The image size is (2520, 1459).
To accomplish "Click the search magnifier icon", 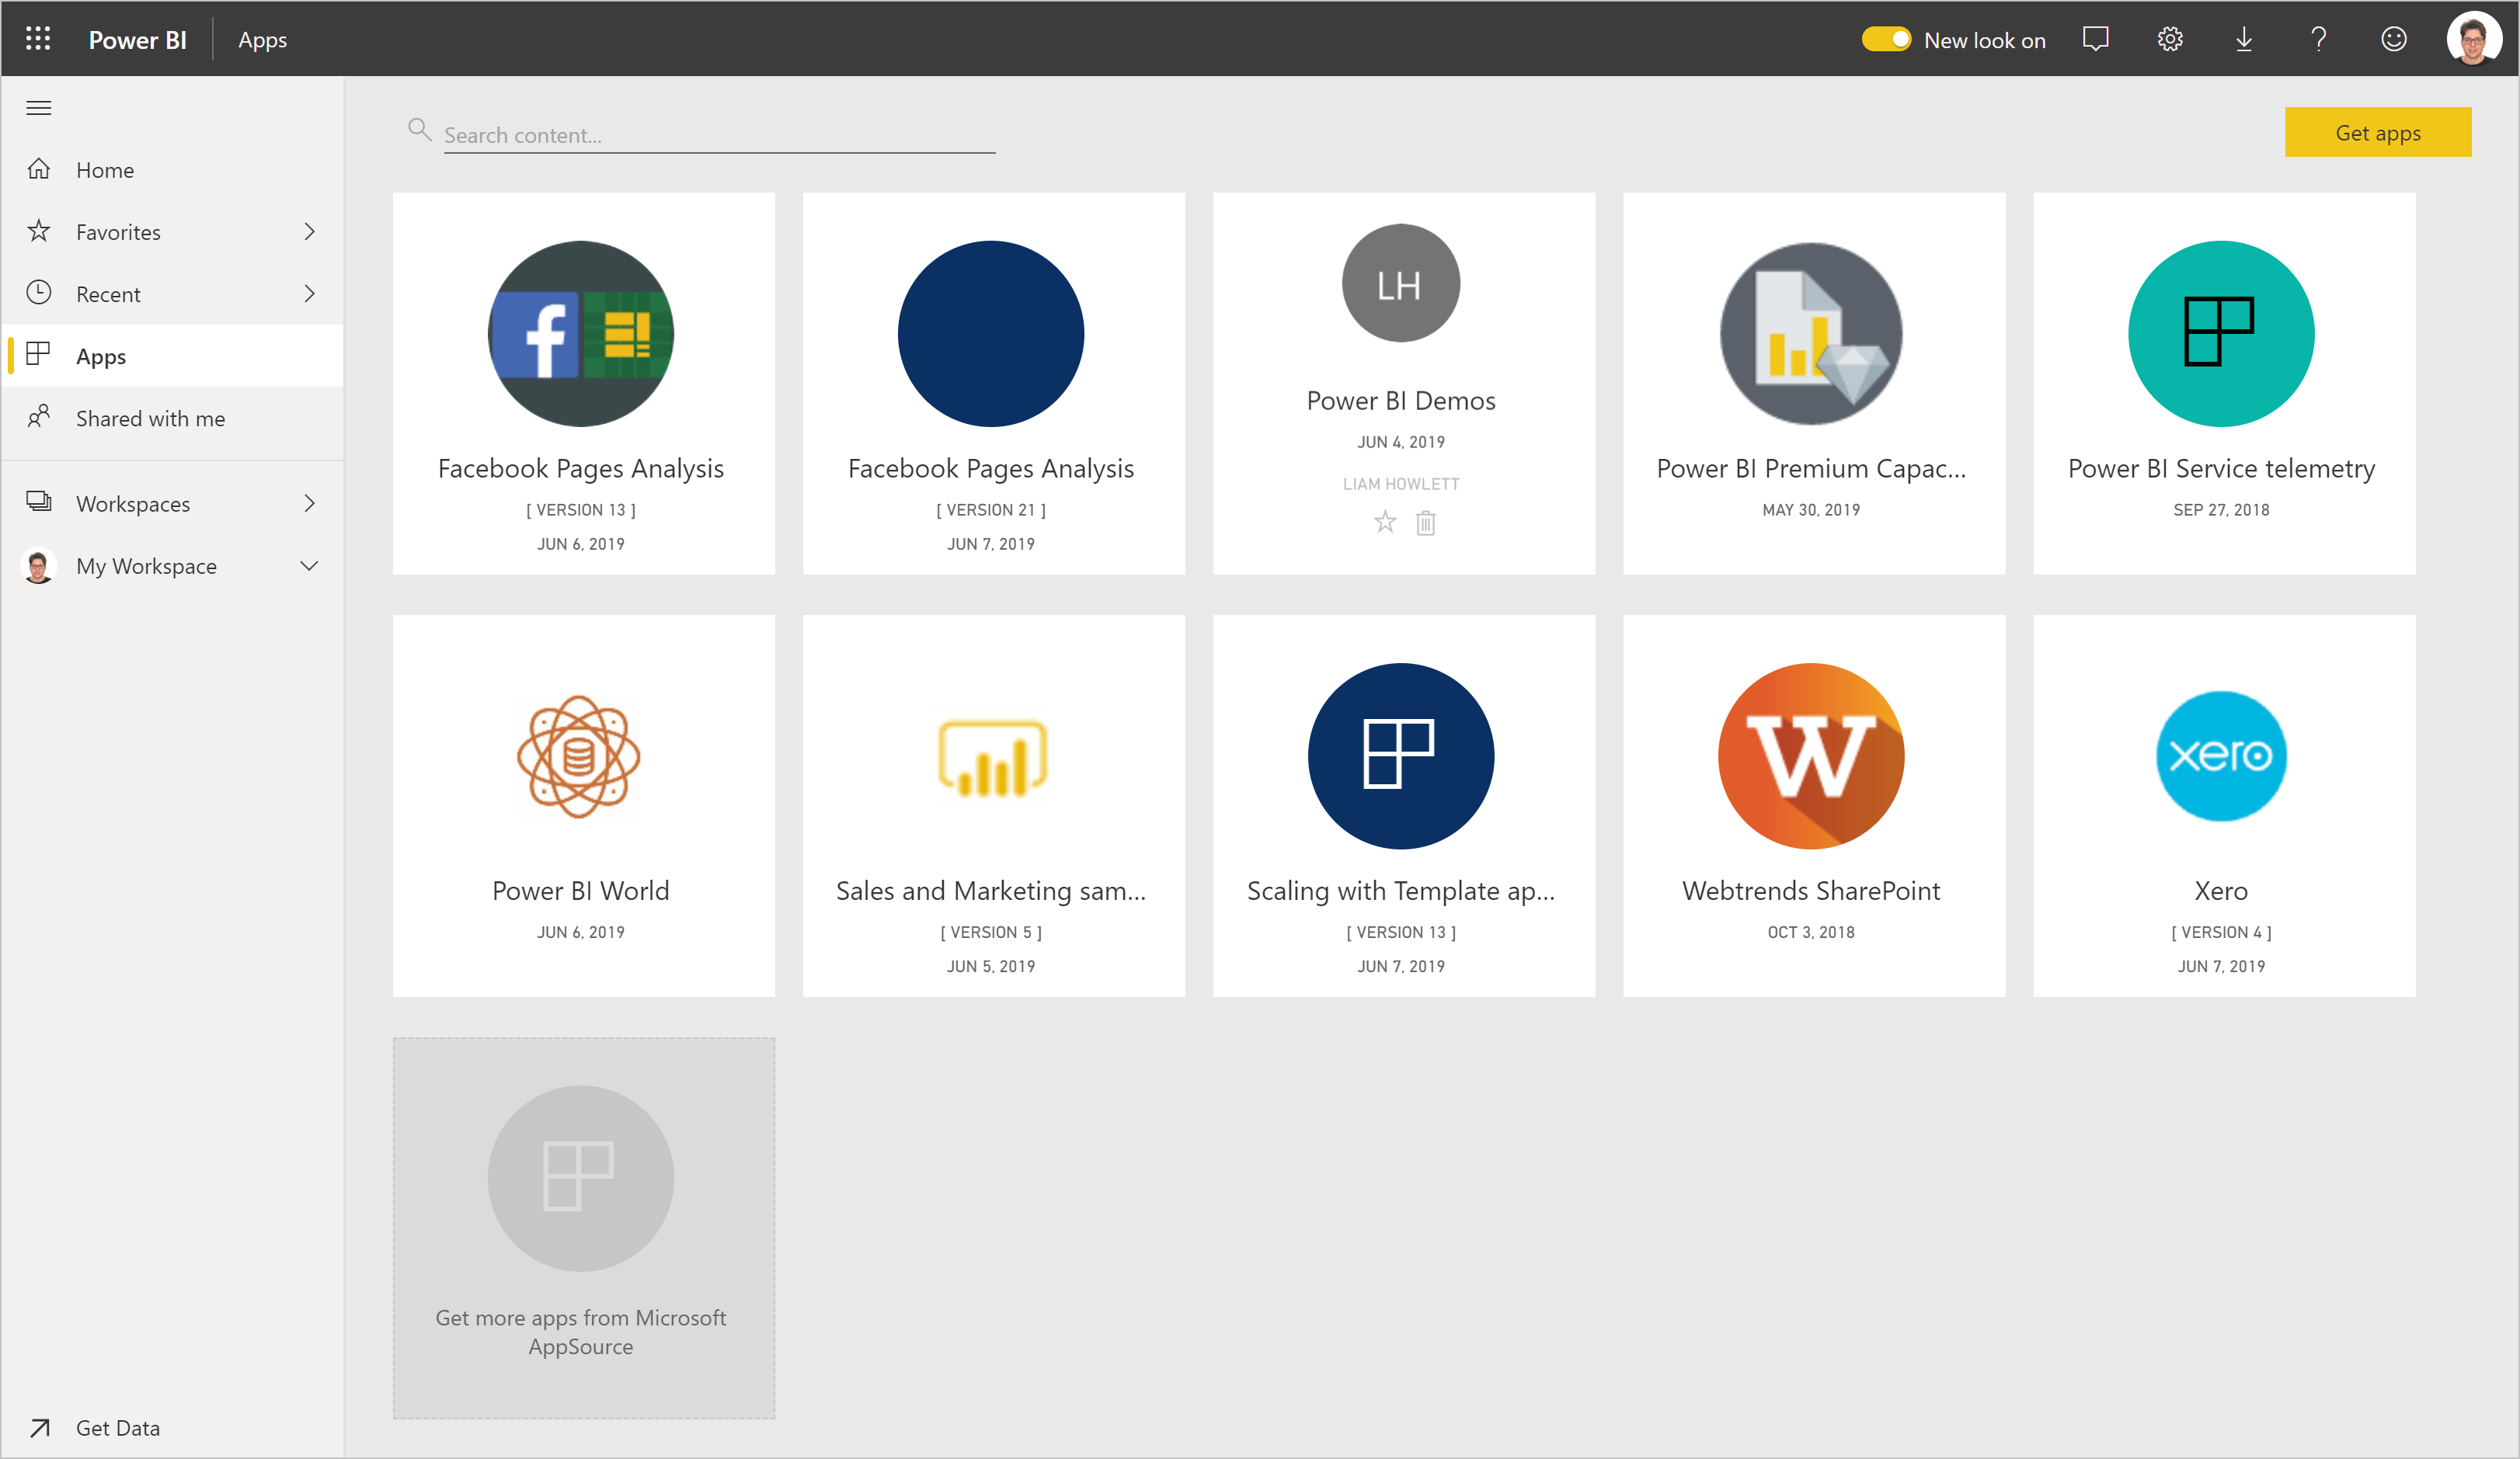I will point(419,130).
